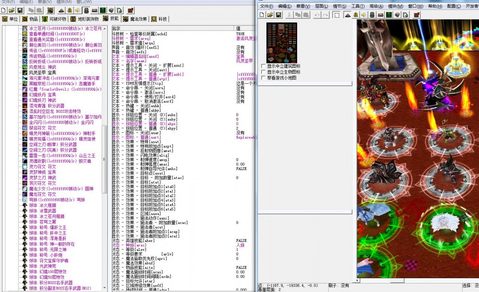
Task: Click fist ability icon in Object Editor toolbar
Action: (x=50, y=10)
